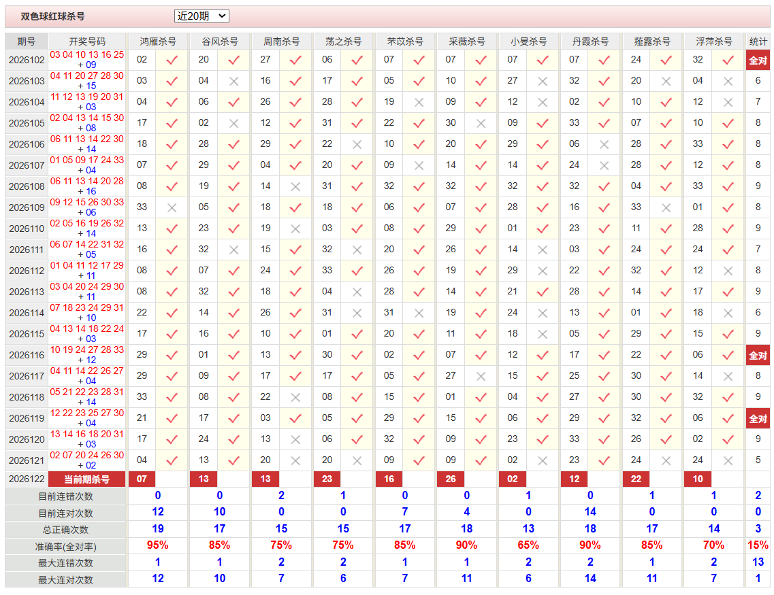Image resolution: width=774 pixels, height=595 pixels.
Task: Click the 全对 badge in row 2026116
Action: pos(758,356)
